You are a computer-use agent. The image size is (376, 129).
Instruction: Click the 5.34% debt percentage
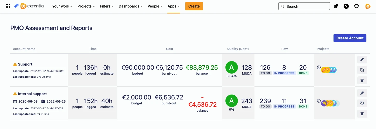pyautogui.click(x=232, y=76)
